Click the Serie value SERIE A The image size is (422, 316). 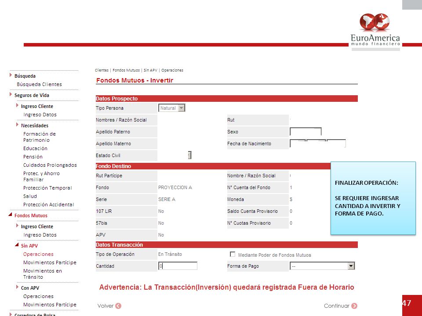tap(167, 199)
